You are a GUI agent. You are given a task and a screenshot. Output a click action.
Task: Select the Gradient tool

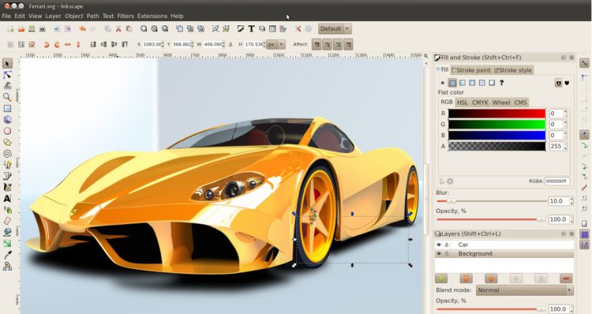[7, 244]
